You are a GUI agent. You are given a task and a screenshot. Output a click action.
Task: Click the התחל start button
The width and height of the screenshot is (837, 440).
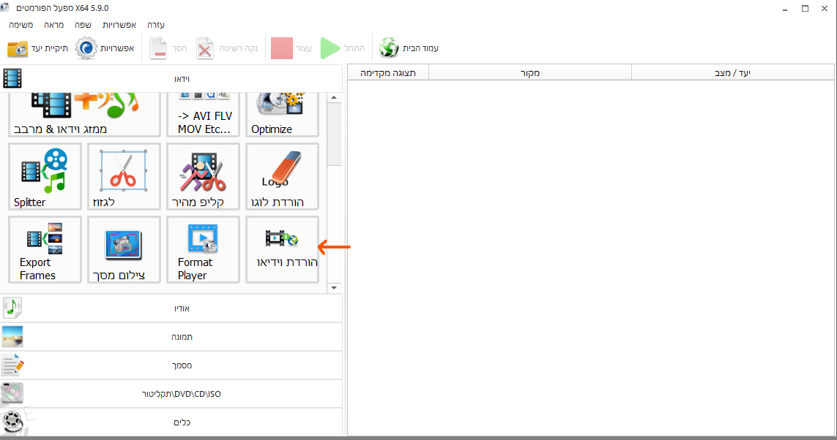tap(342, 48)
